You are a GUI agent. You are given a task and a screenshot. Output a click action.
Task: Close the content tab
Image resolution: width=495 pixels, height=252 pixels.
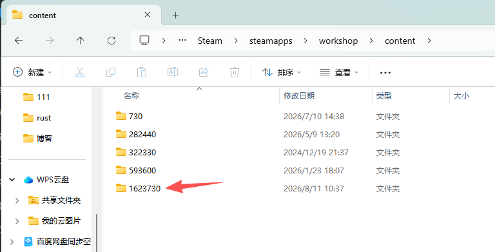[147, 15]
